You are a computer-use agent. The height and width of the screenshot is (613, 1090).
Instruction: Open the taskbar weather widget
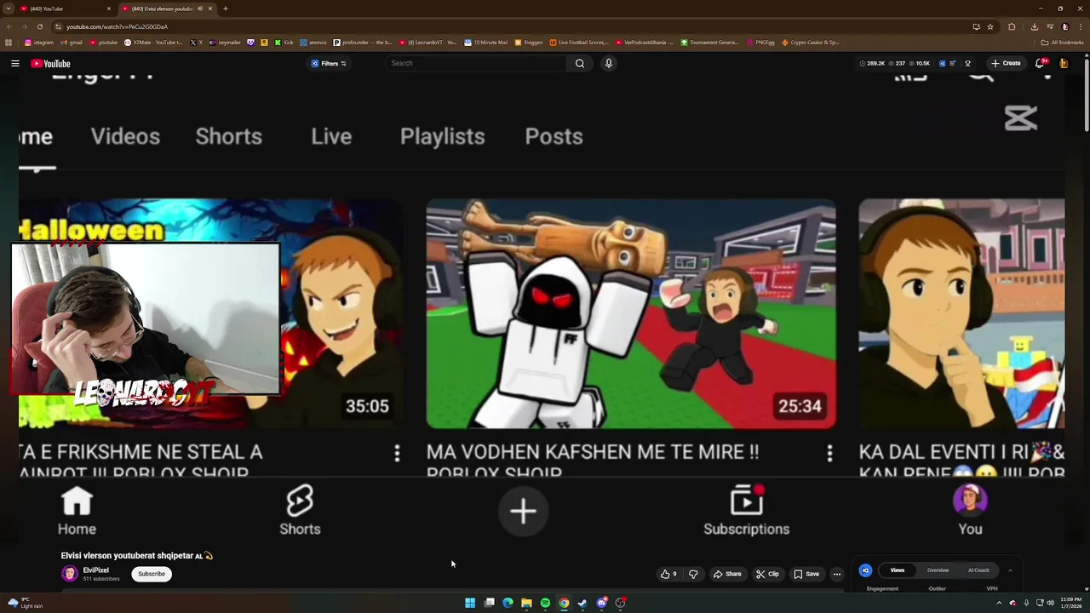26,603
